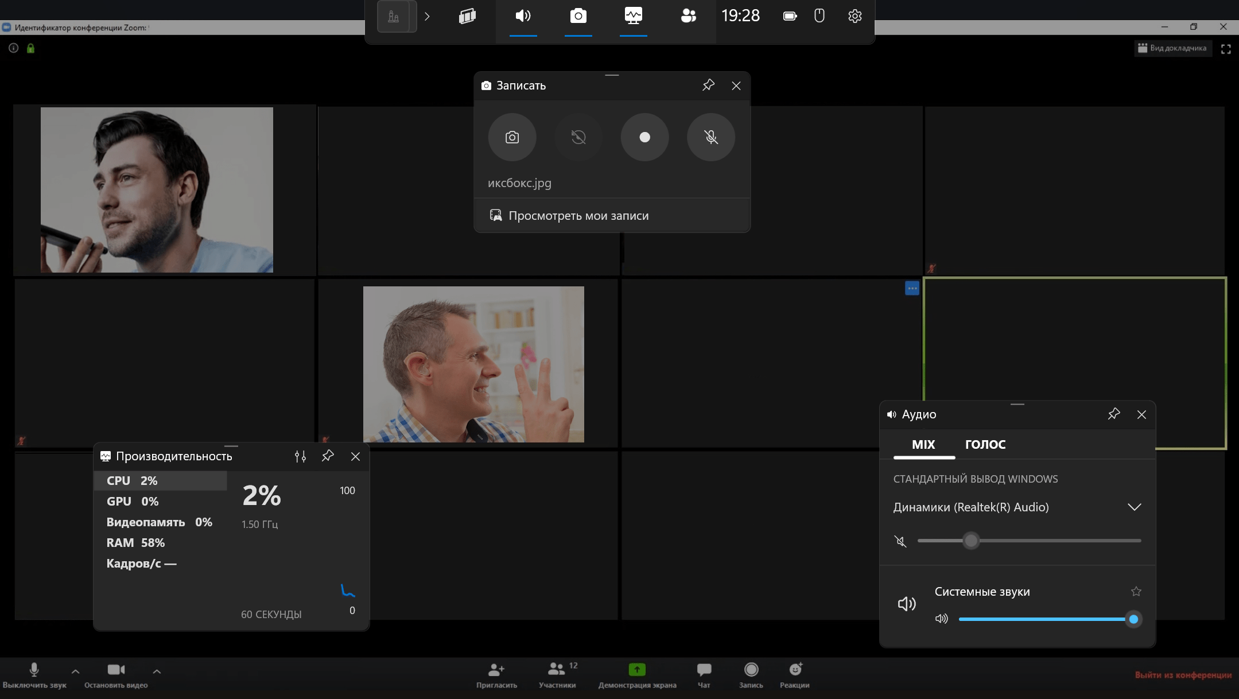Switch to the ГОЛОС tab
This screenshot has height=699, width=1239.
[985, 444]
